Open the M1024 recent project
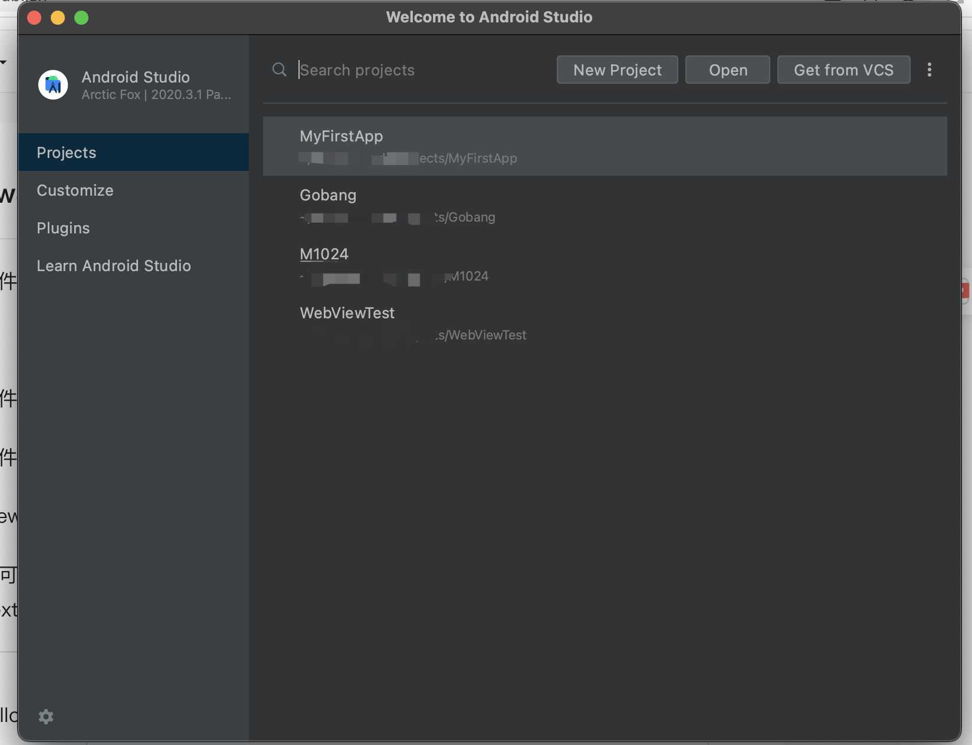Viewport: 972px width, 745px height. pyautogui.click(x=605, y=264)
